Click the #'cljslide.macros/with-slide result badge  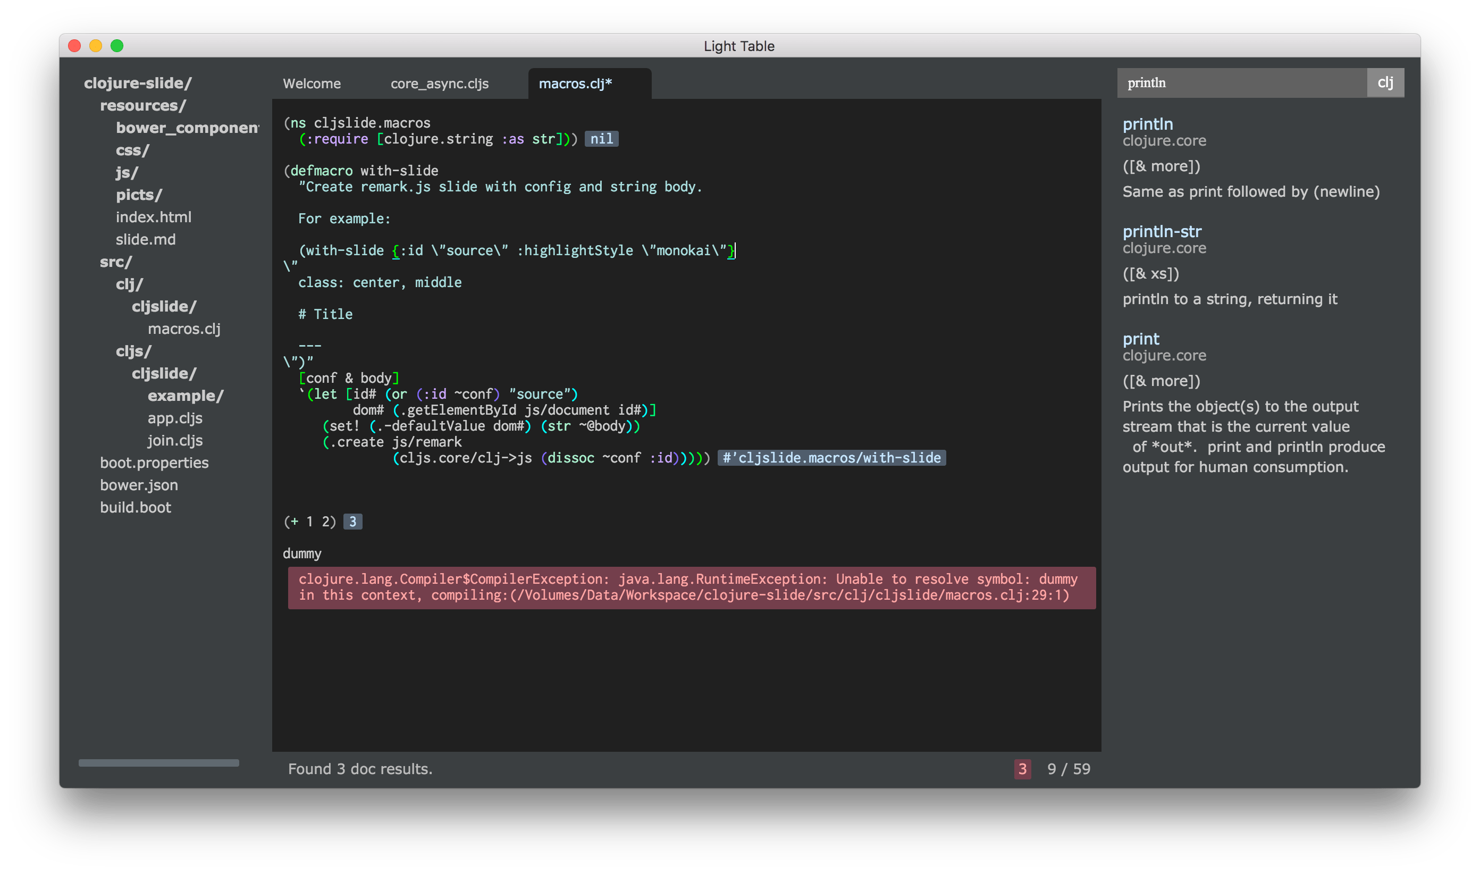coord(831,458)
